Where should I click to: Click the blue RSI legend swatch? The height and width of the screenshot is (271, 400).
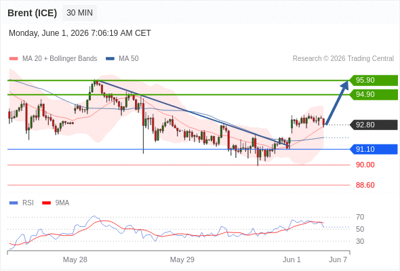point(14,203)
